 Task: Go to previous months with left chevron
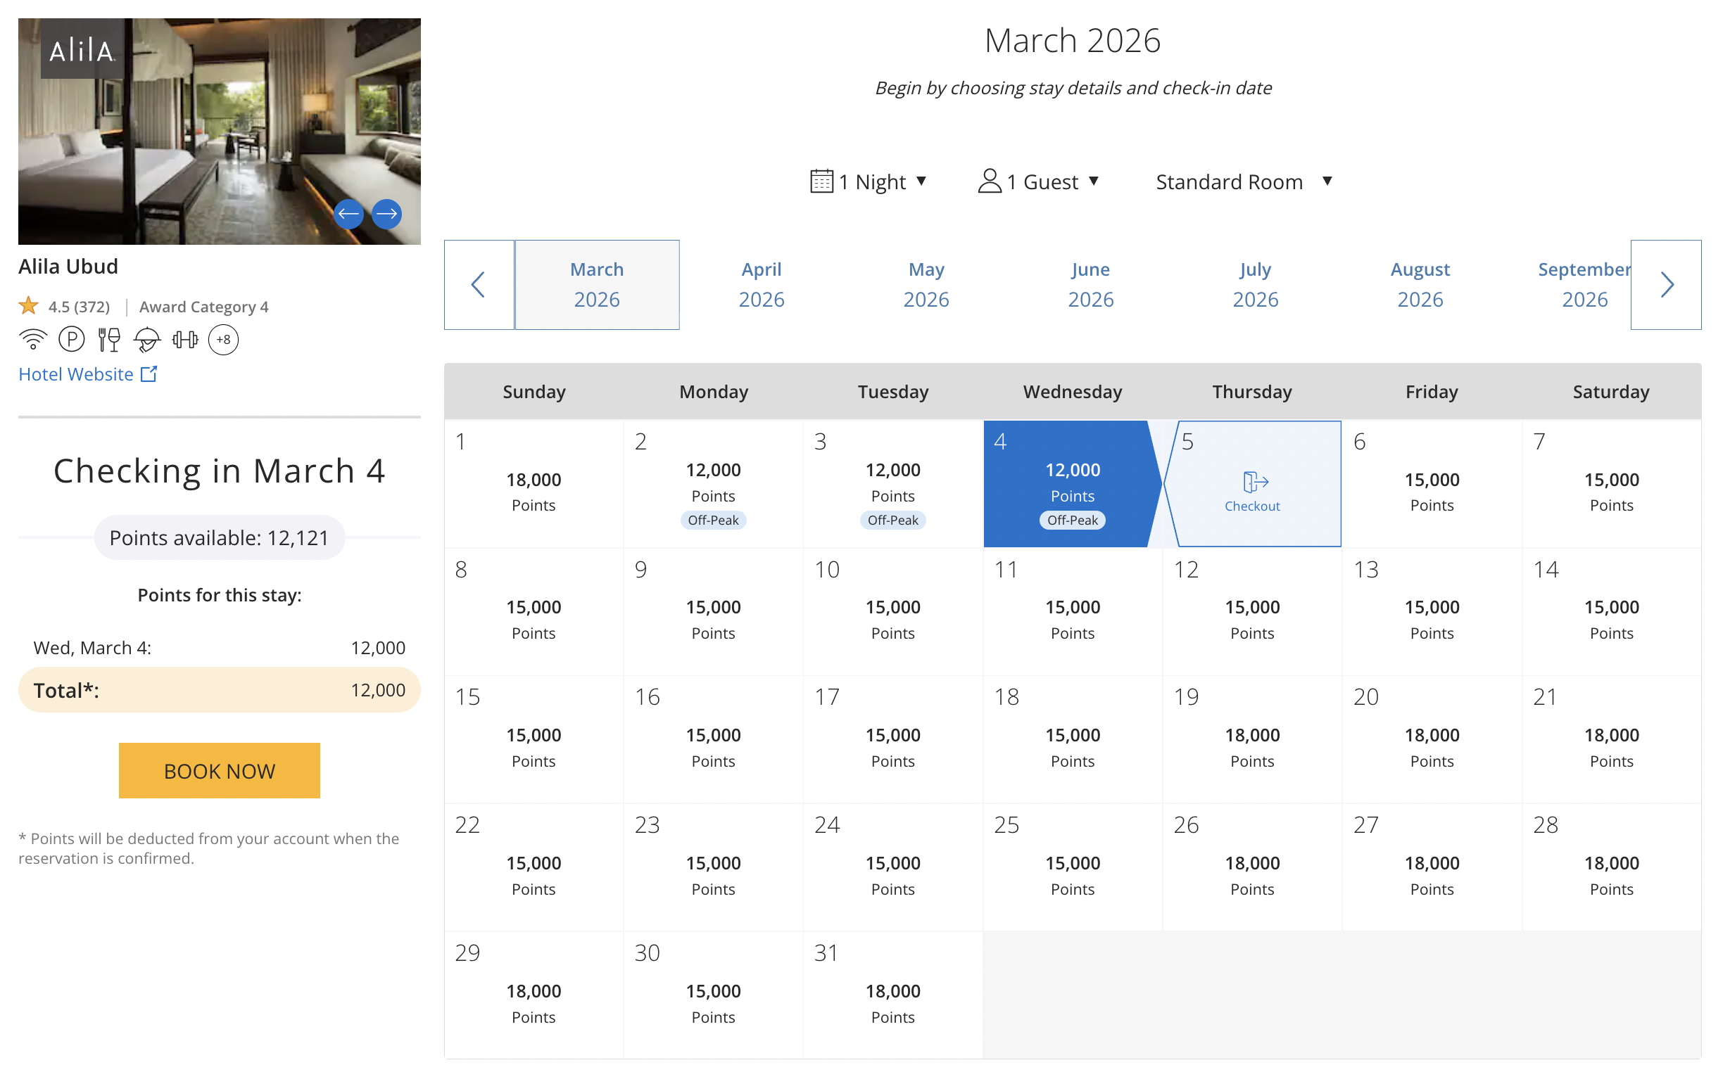click(x=479, y=285)
